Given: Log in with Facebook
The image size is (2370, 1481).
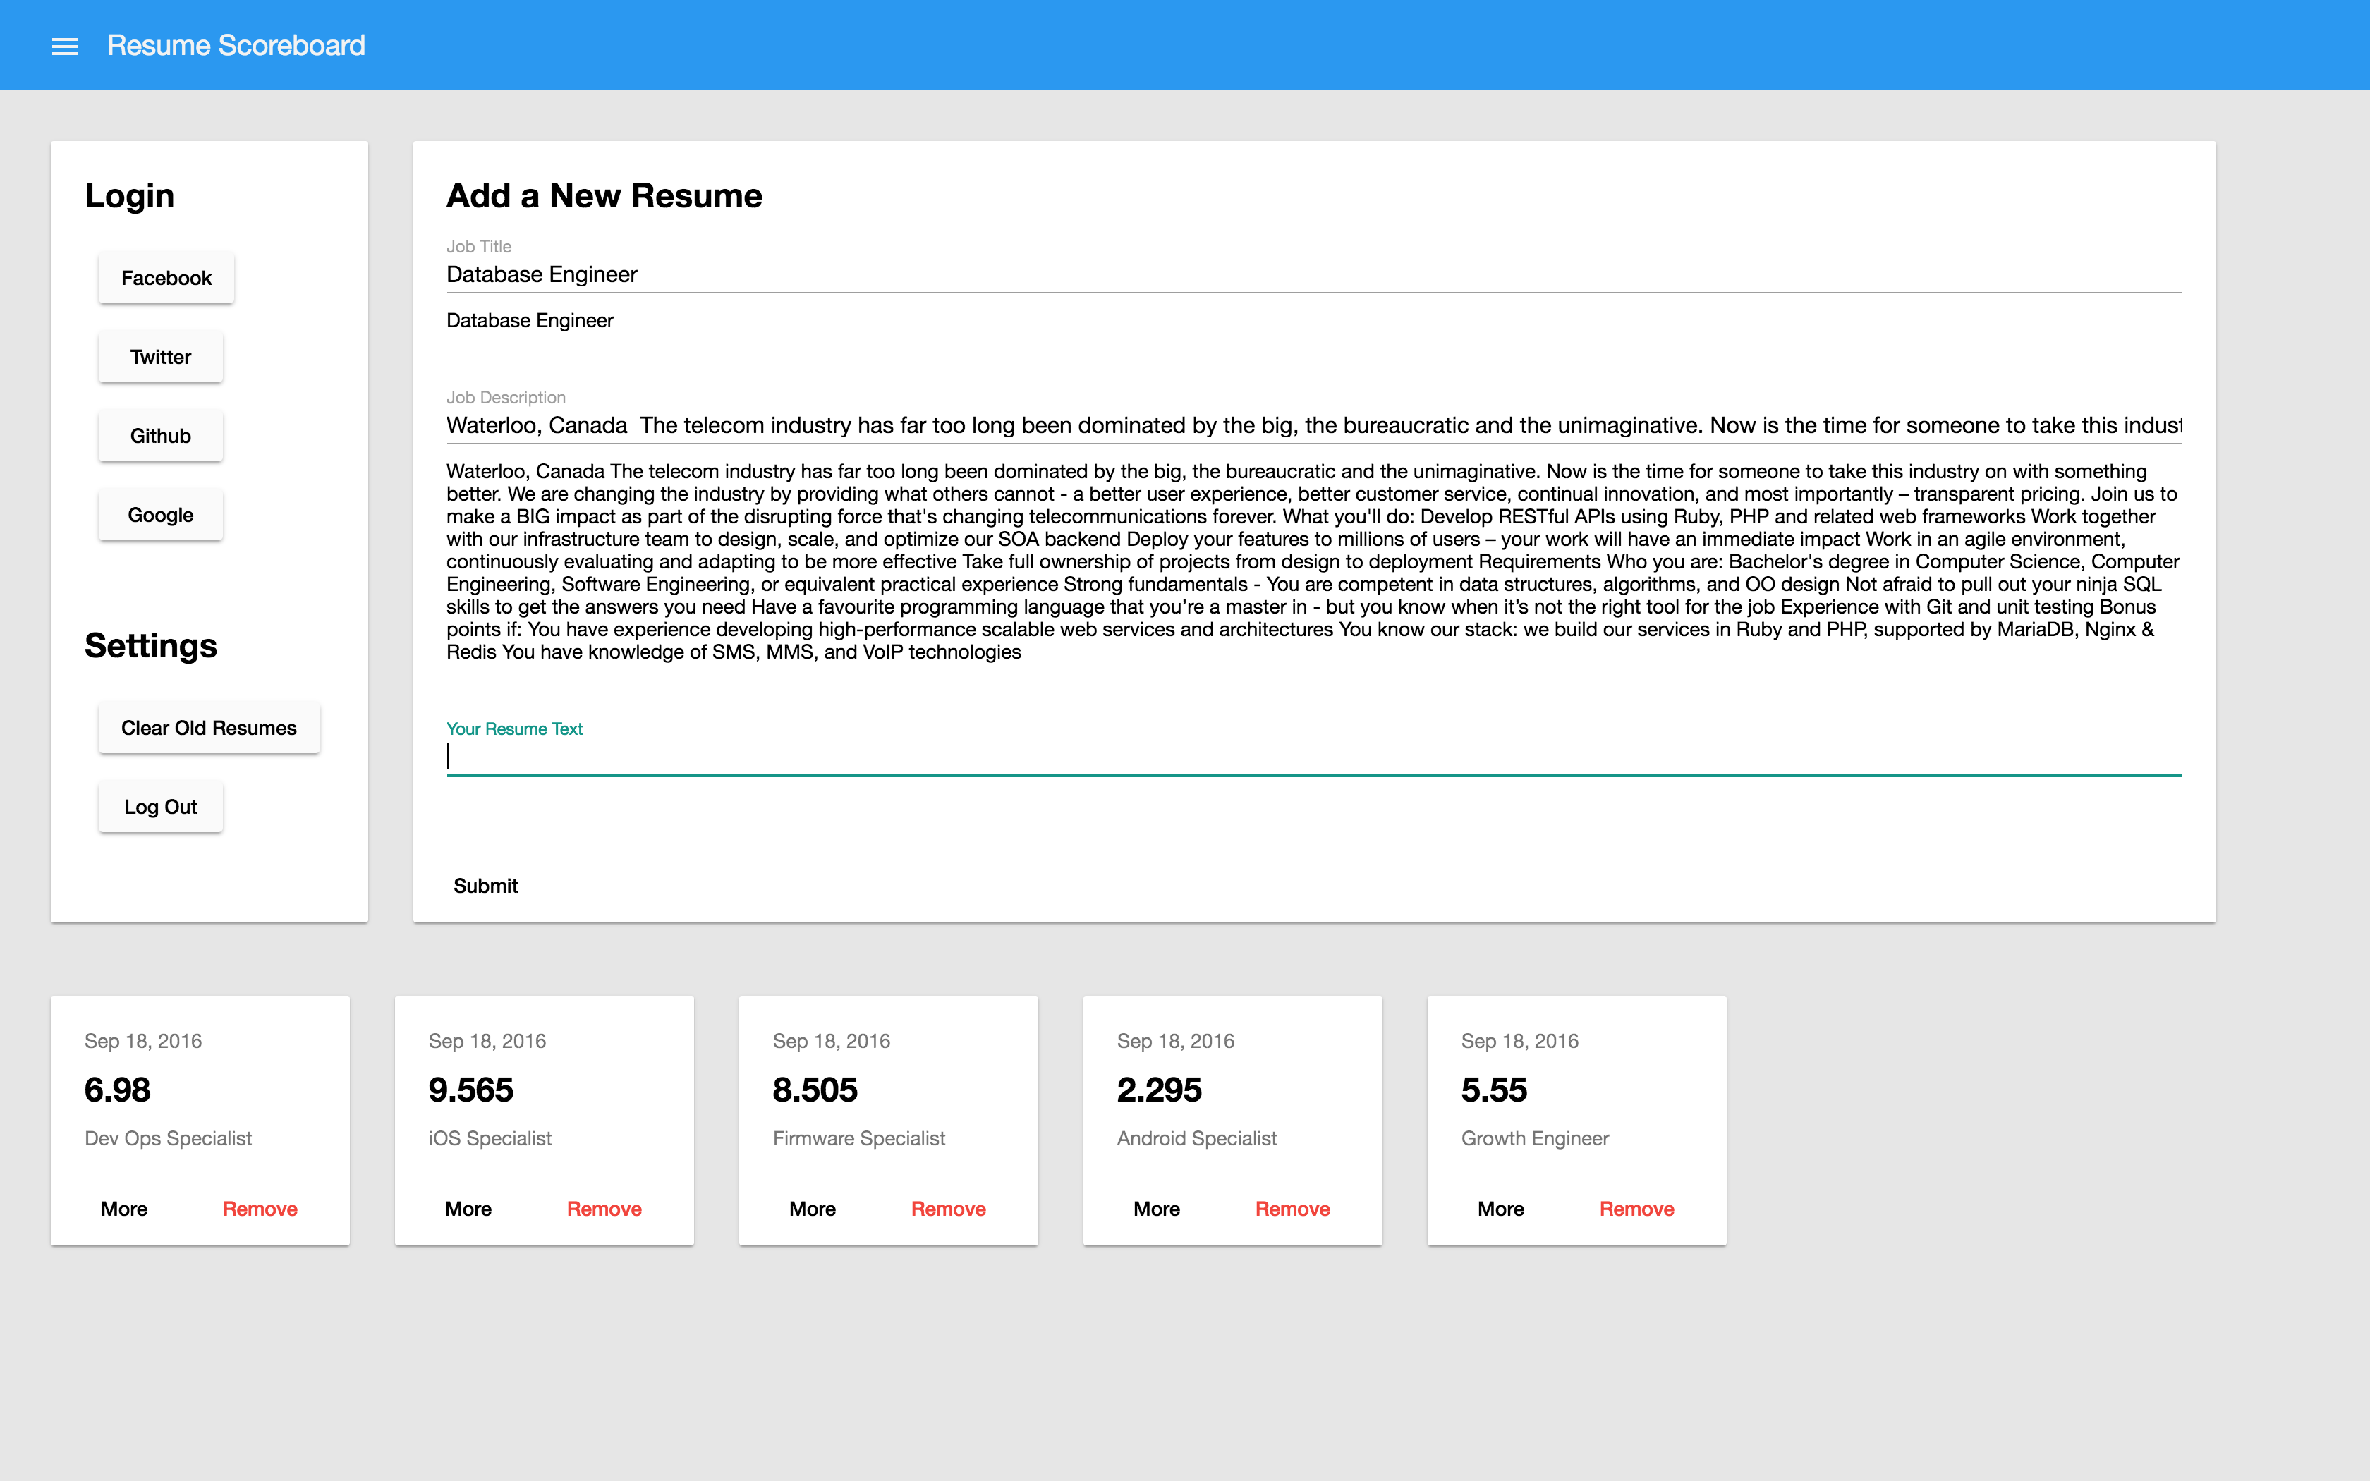Looking at the screenshot, I should [166, 278].
